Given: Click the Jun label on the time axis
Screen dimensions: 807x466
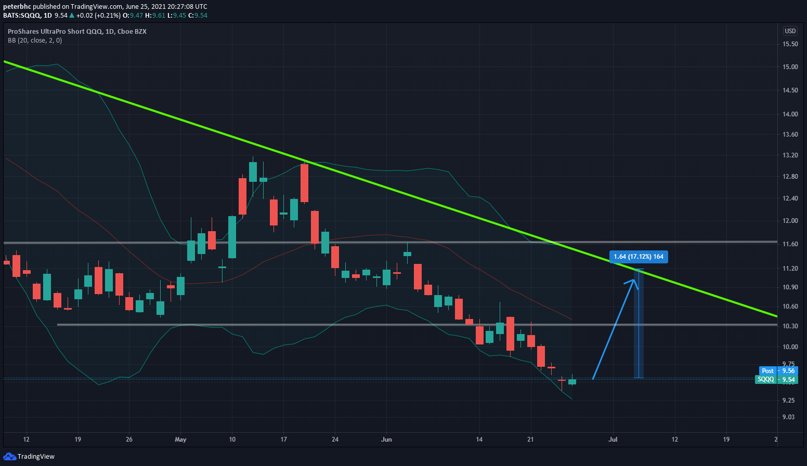Looking at the screenshot, I should tap(386, 440).
